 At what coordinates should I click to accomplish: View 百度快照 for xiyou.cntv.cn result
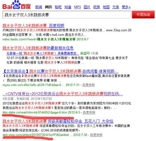click(x=89, y=85)
